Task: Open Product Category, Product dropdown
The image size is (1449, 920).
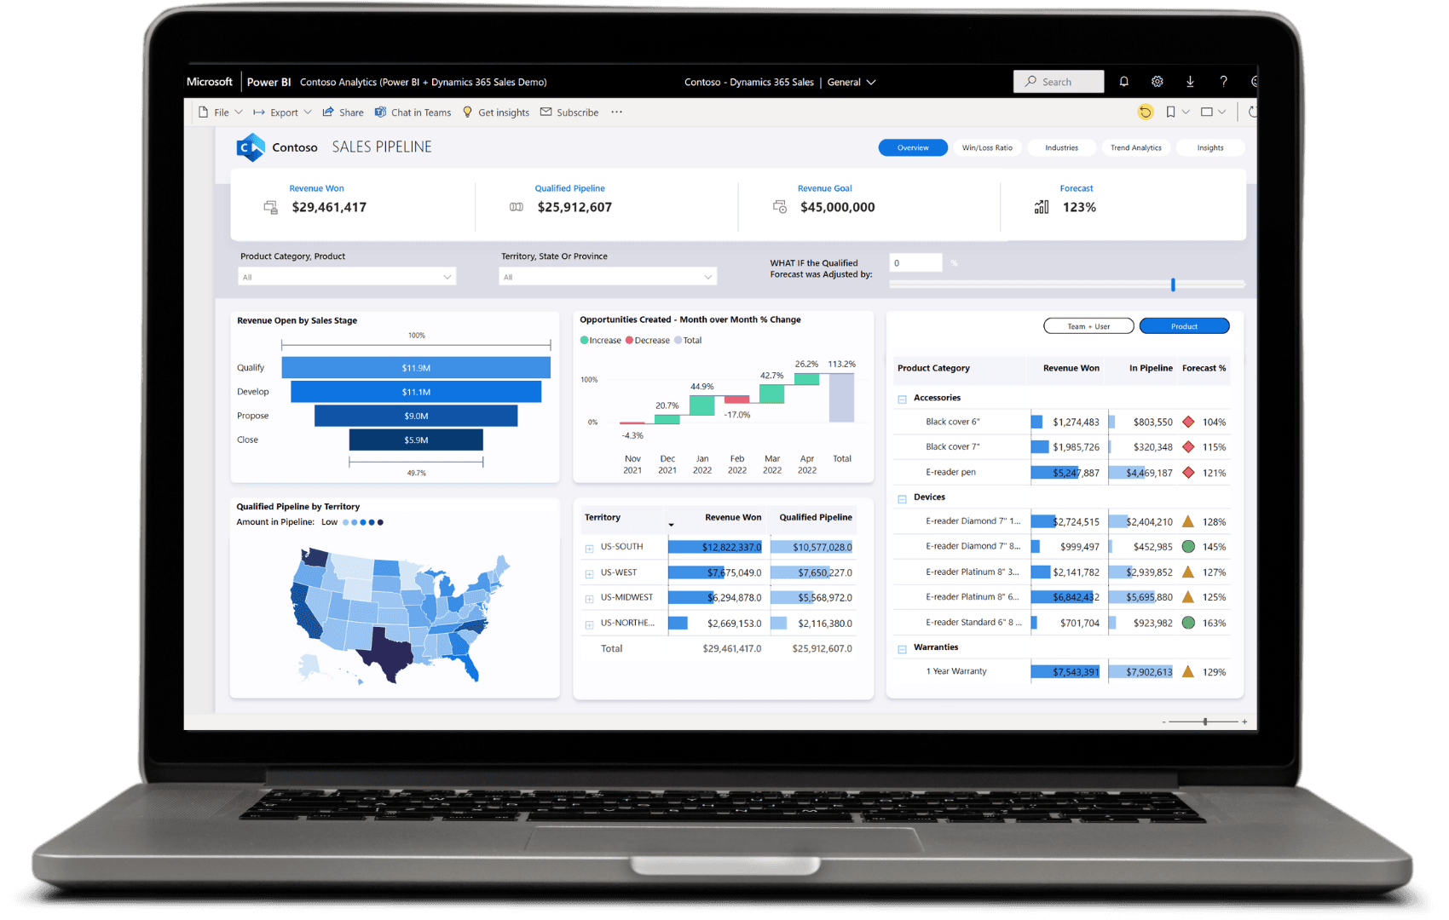Action: tap(347, 277)
